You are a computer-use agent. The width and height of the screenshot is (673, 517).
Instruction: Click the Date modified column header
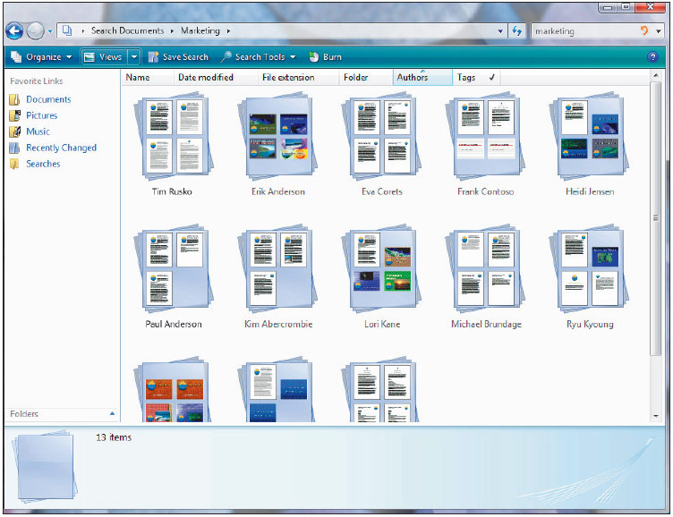(206, 78)
